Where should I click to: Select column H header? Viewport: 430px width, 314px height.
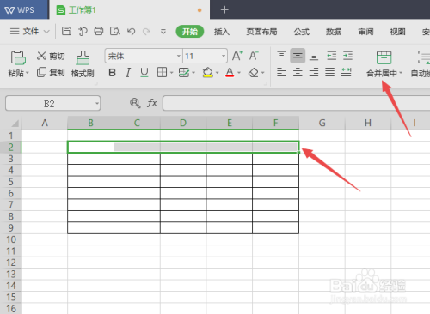(x=368, y=123)
